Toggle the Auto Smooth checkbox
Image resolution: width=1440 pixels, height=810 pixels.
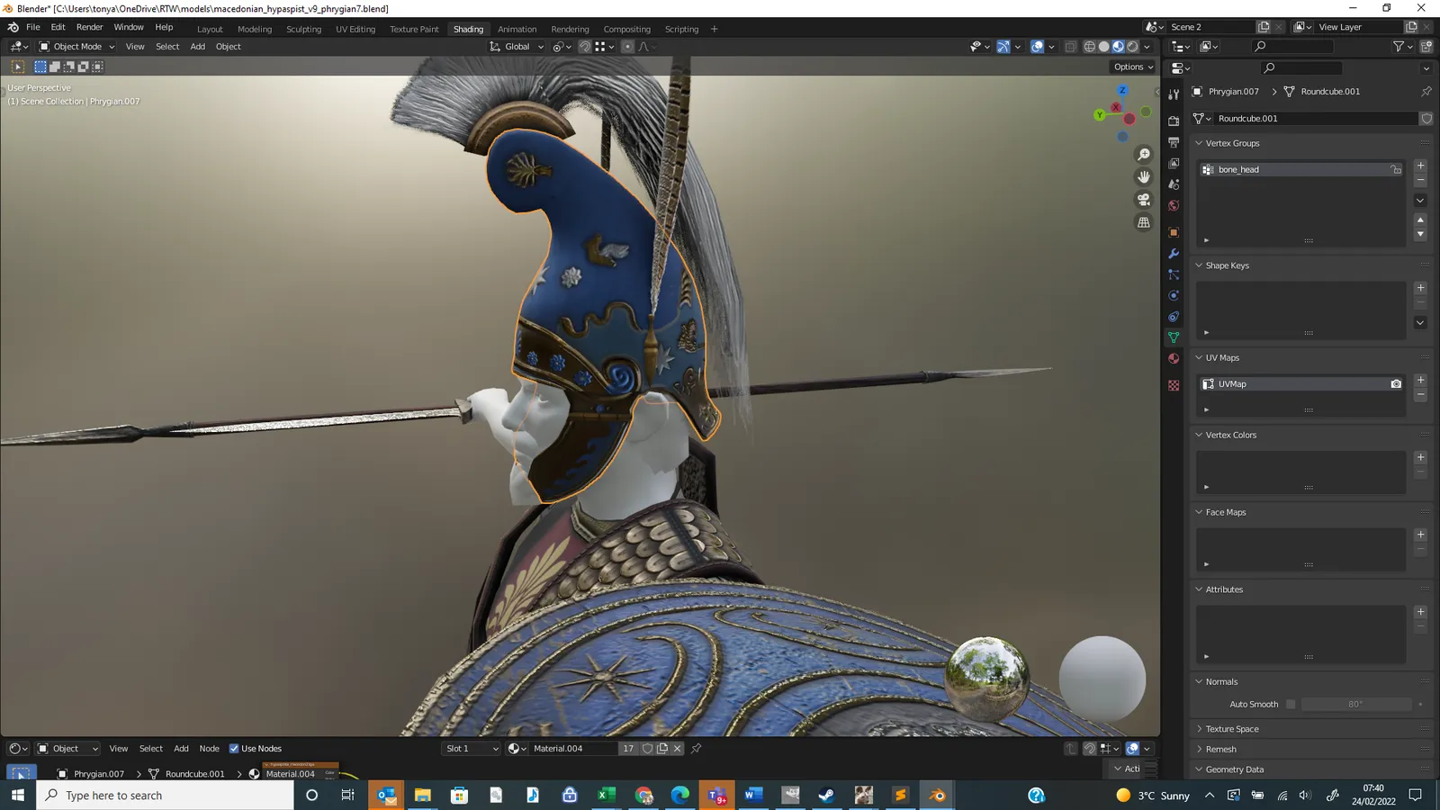tap(1291, 705)
